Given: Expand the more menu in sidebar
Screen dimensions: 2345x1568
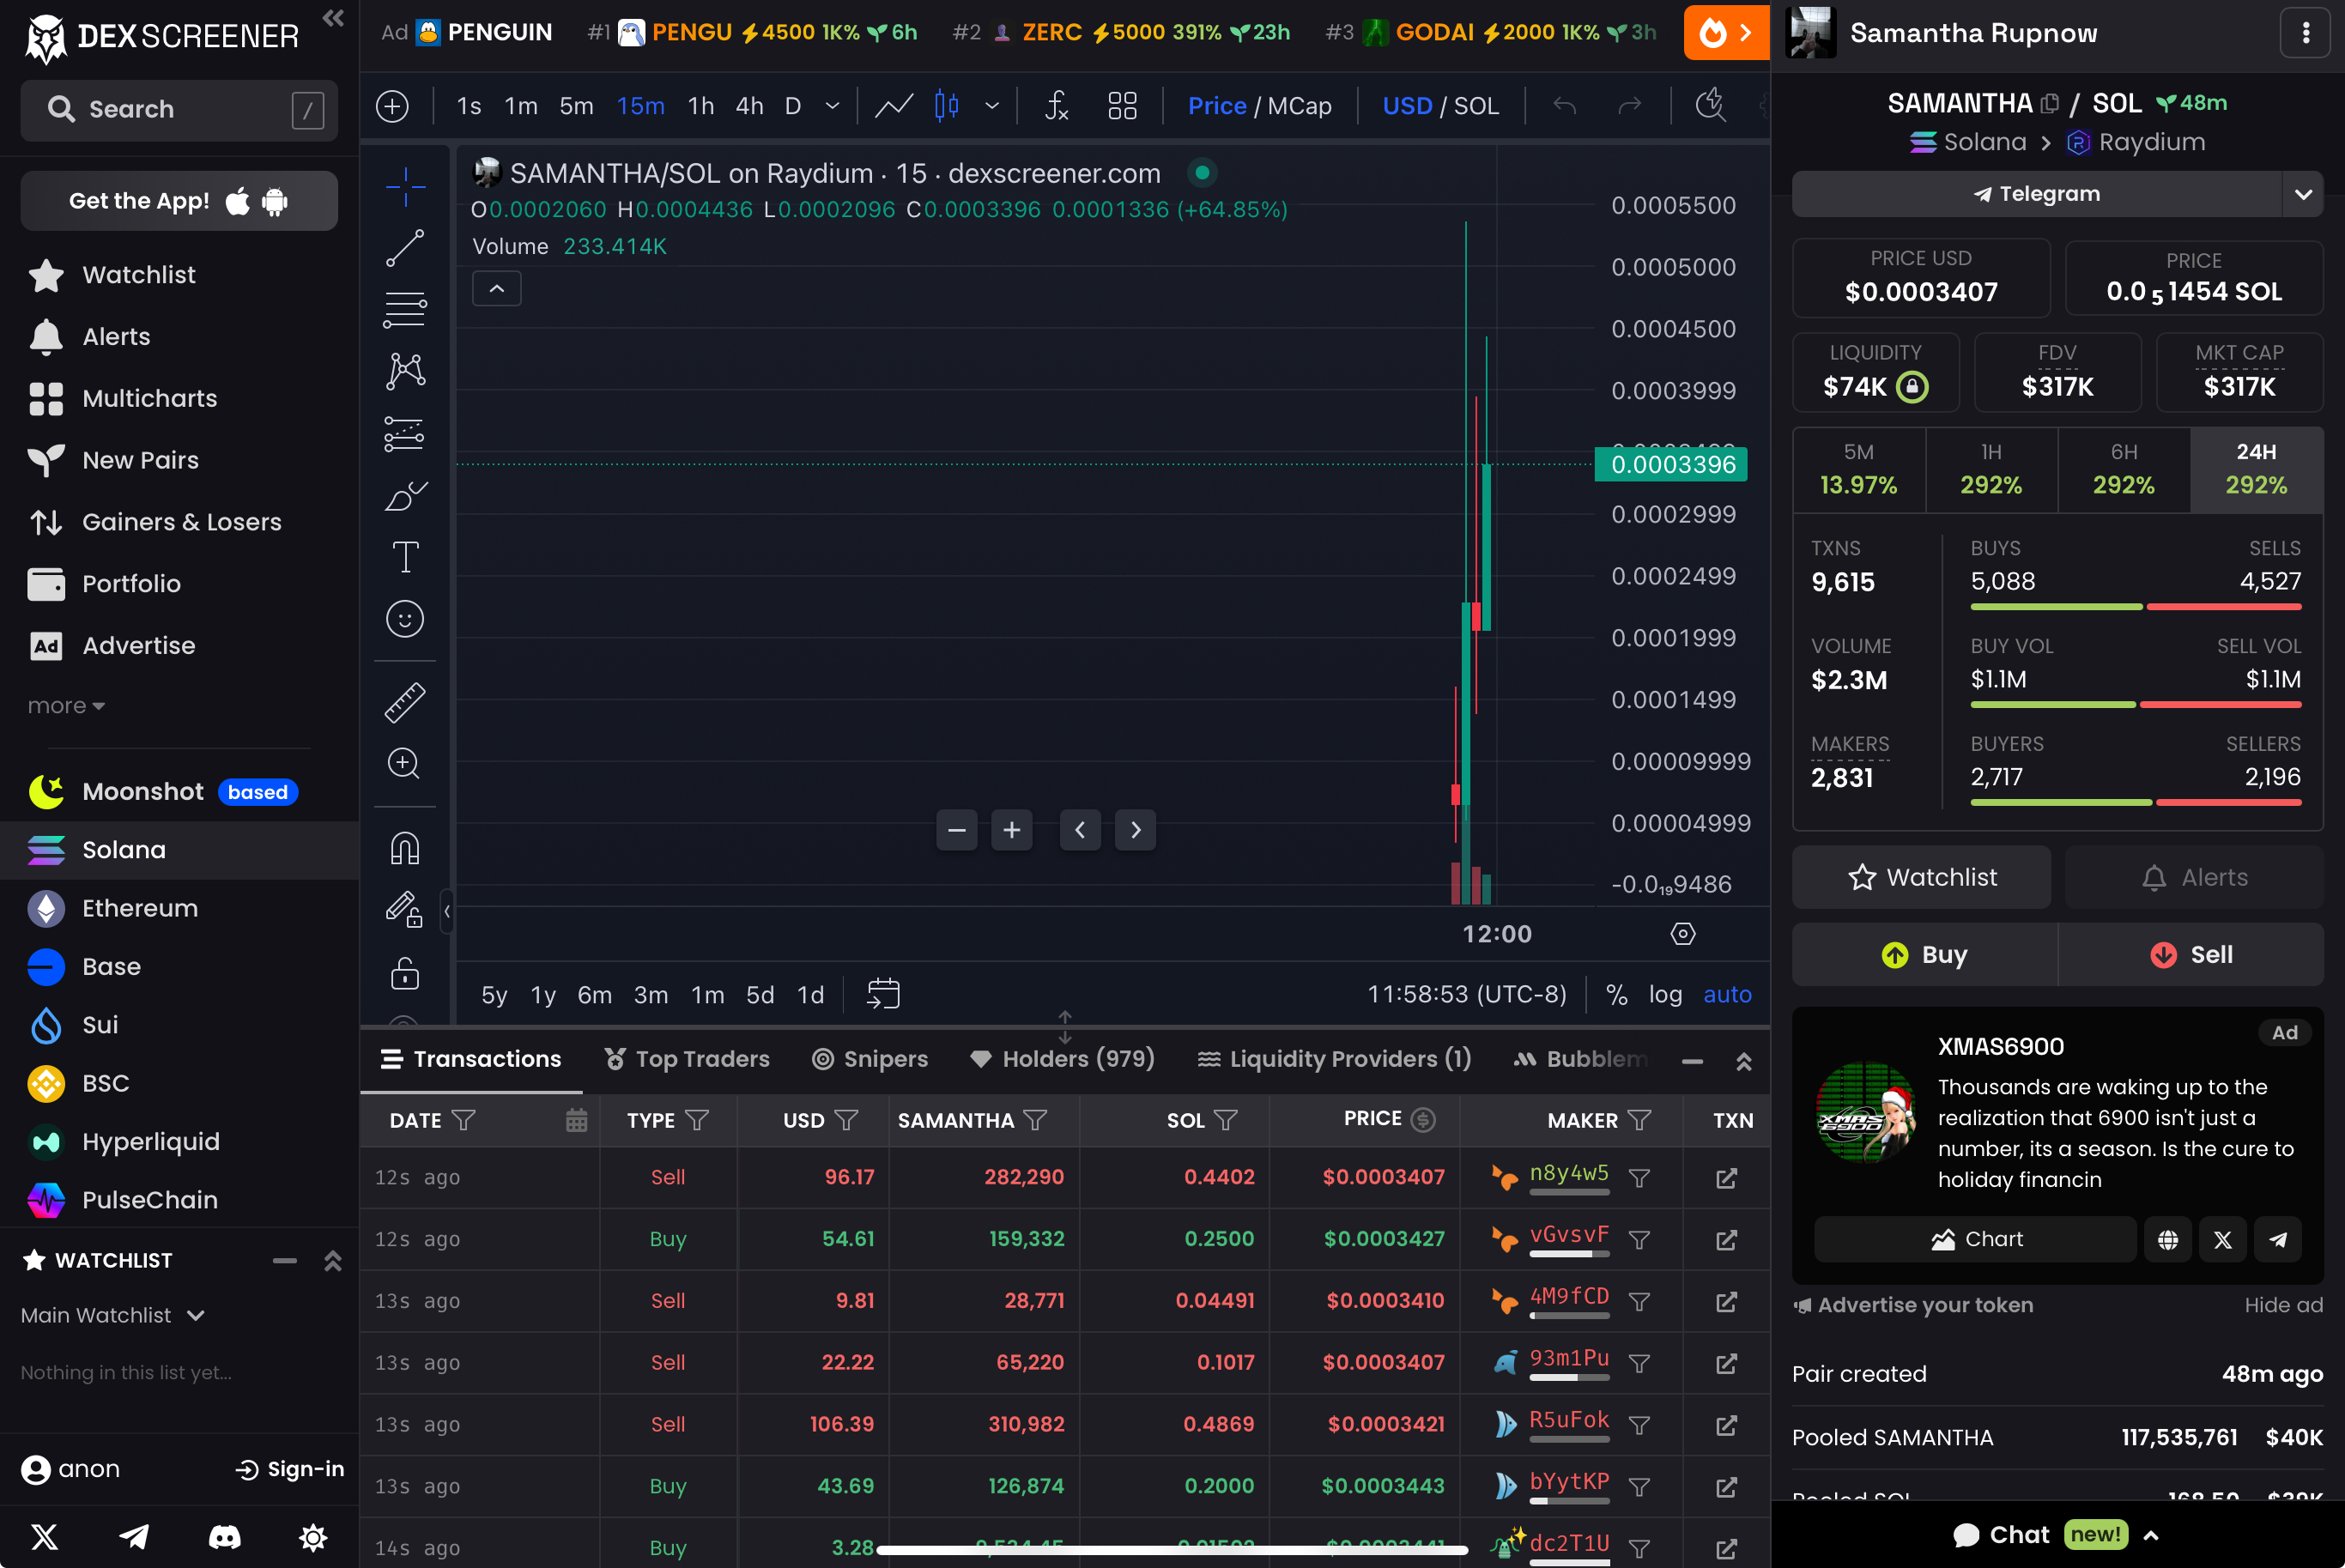Looking at the screenshot, I should (66, 706).
